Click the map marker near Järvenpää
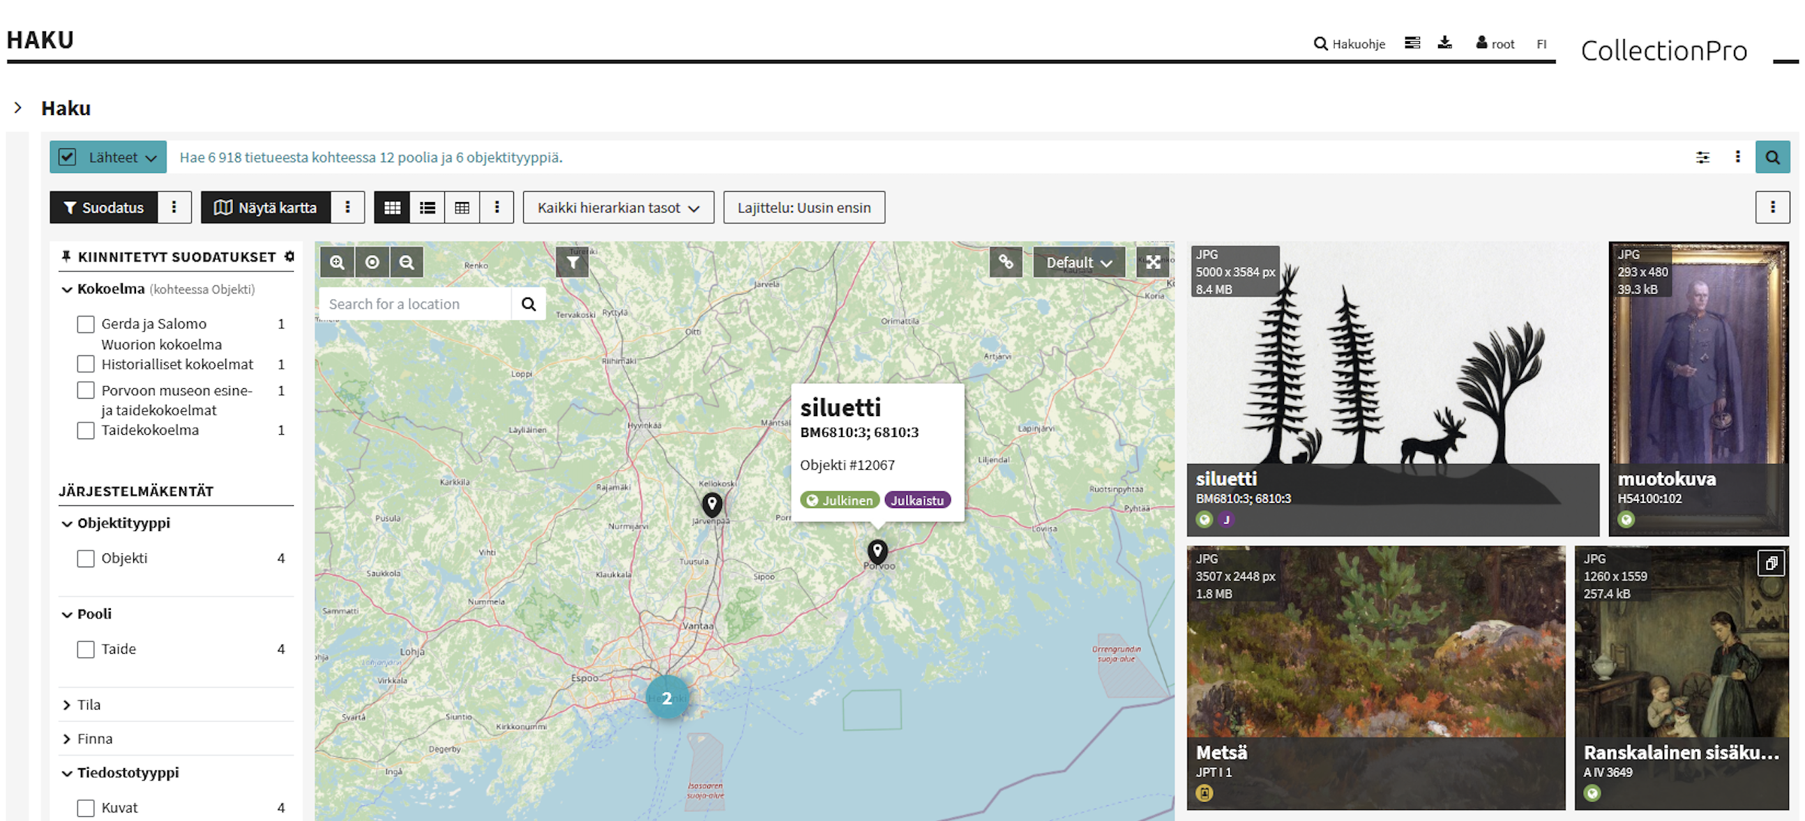Screen dimensions: 1805x821 712,503
